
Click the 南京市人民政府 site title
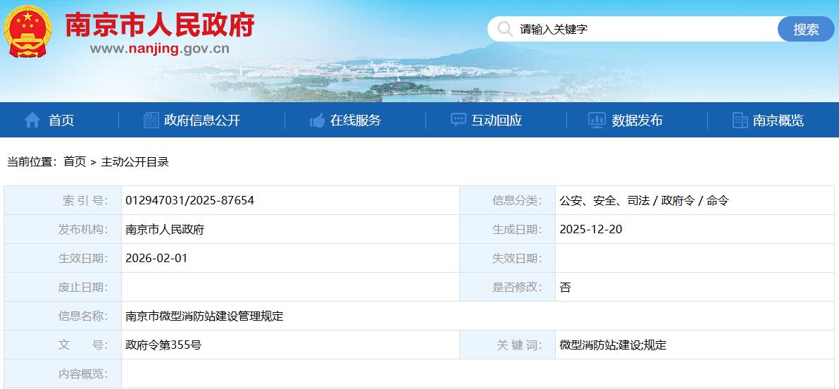[159, 25]
